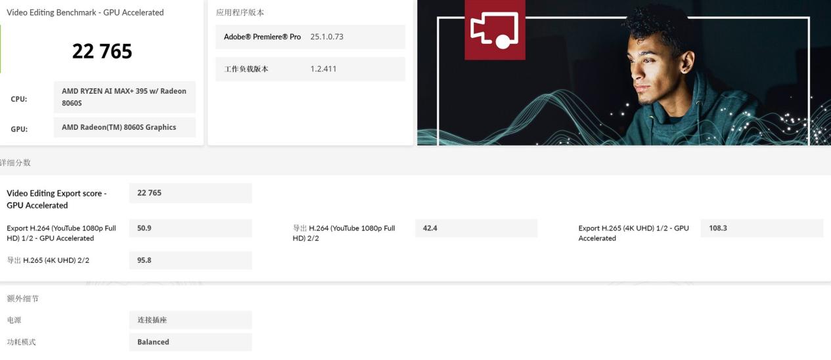Click the 电源 label
This screenshot has height=360, width=831.
pyautogui.click(x=14, y=321)
